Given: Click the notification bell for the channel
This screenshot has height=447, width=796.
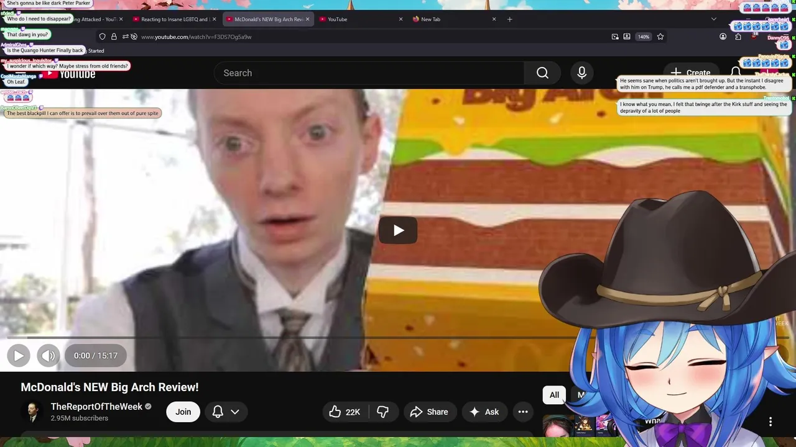Looking at the screenshot, I should [x=218, y=412].
